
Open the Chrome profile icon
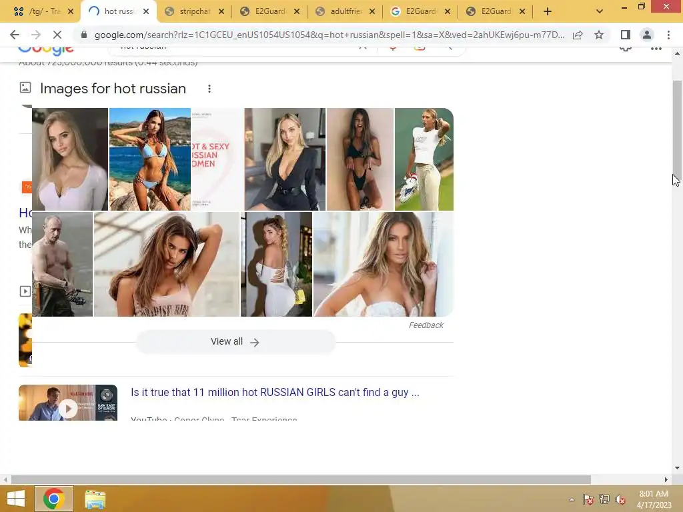point(647,35)
